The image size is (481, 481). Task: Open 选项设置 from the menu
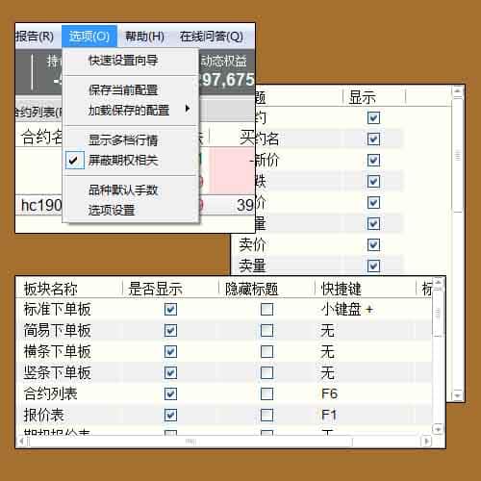tap(112, 211)
